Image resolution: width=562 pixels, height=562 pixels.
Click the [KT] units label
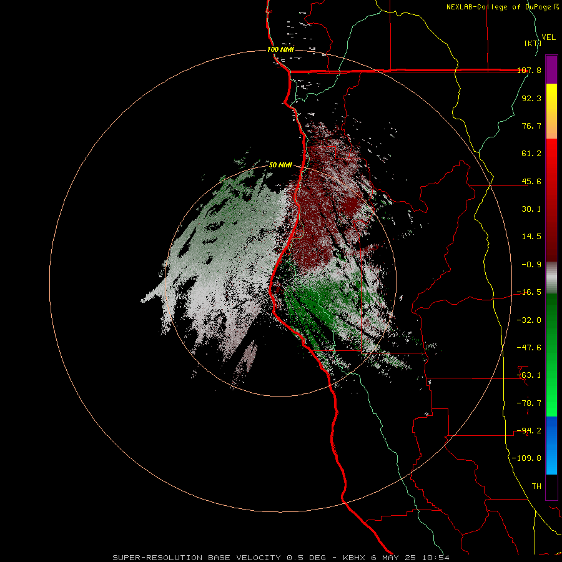[x=533, y=43]
